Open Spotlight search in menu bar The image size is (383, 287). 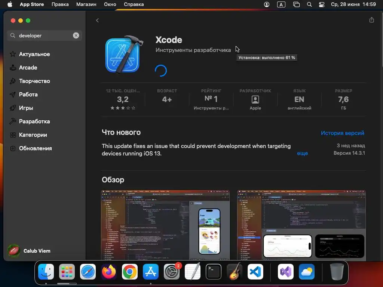click(x=309, y=4)
